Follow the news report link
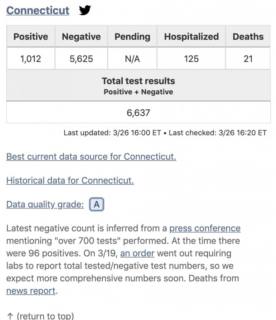 coord(31,291)
